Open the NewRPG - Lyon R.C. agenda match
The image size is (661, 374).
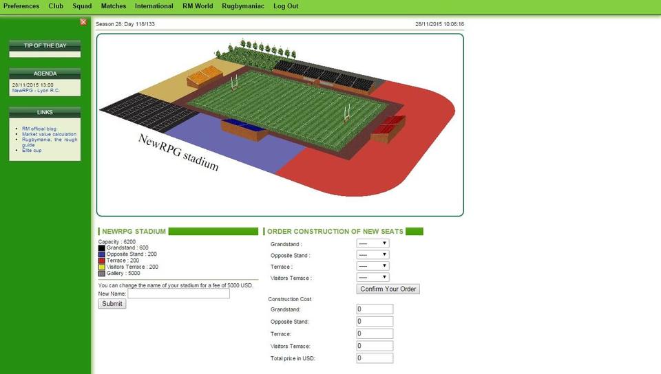(32, 91)
